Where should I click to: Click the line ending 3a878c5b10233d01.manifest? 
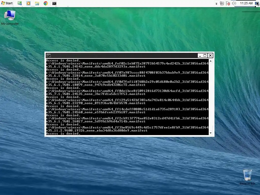96,76
